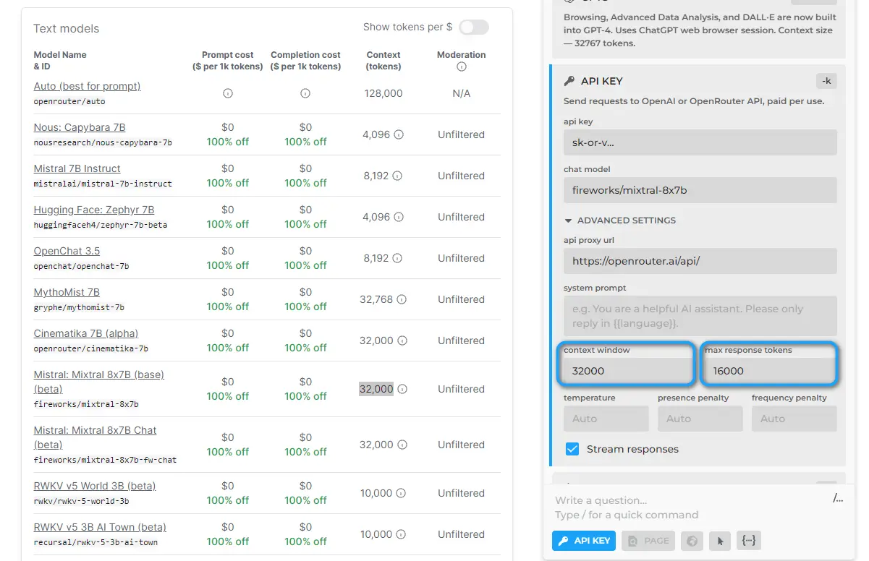The height and width of the screenshot is (561, 869).
Task: Click the slash quick command icon
Action: (x=837, y=498)
